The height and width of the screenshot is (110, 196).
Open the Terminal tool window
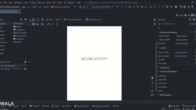click(34, 106)
